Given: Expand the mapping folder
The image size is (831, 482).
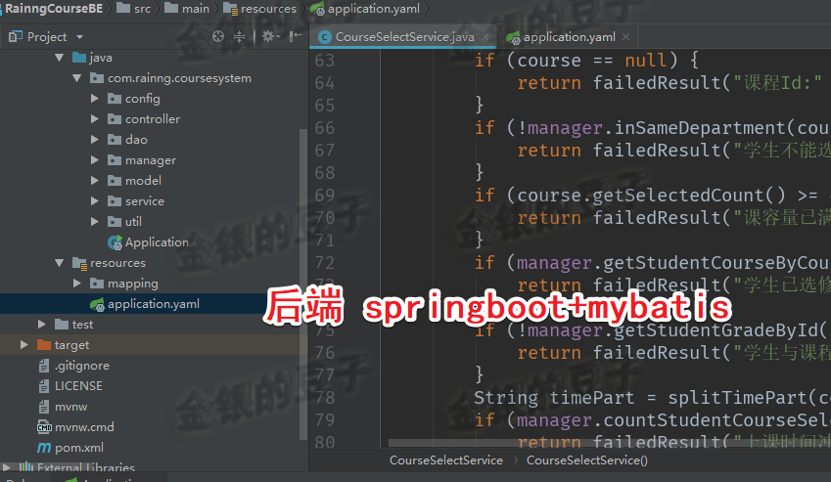Looking at the screenshot, I should coord(77,284).
